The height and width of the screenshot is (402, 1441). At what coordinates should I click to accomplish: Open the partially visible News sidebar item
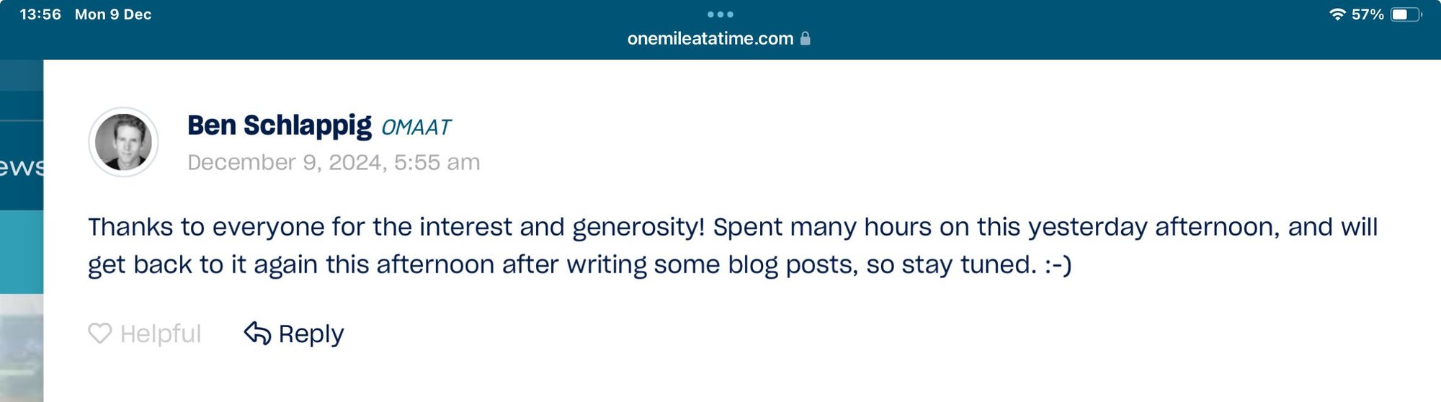click(x=22, y=166)
